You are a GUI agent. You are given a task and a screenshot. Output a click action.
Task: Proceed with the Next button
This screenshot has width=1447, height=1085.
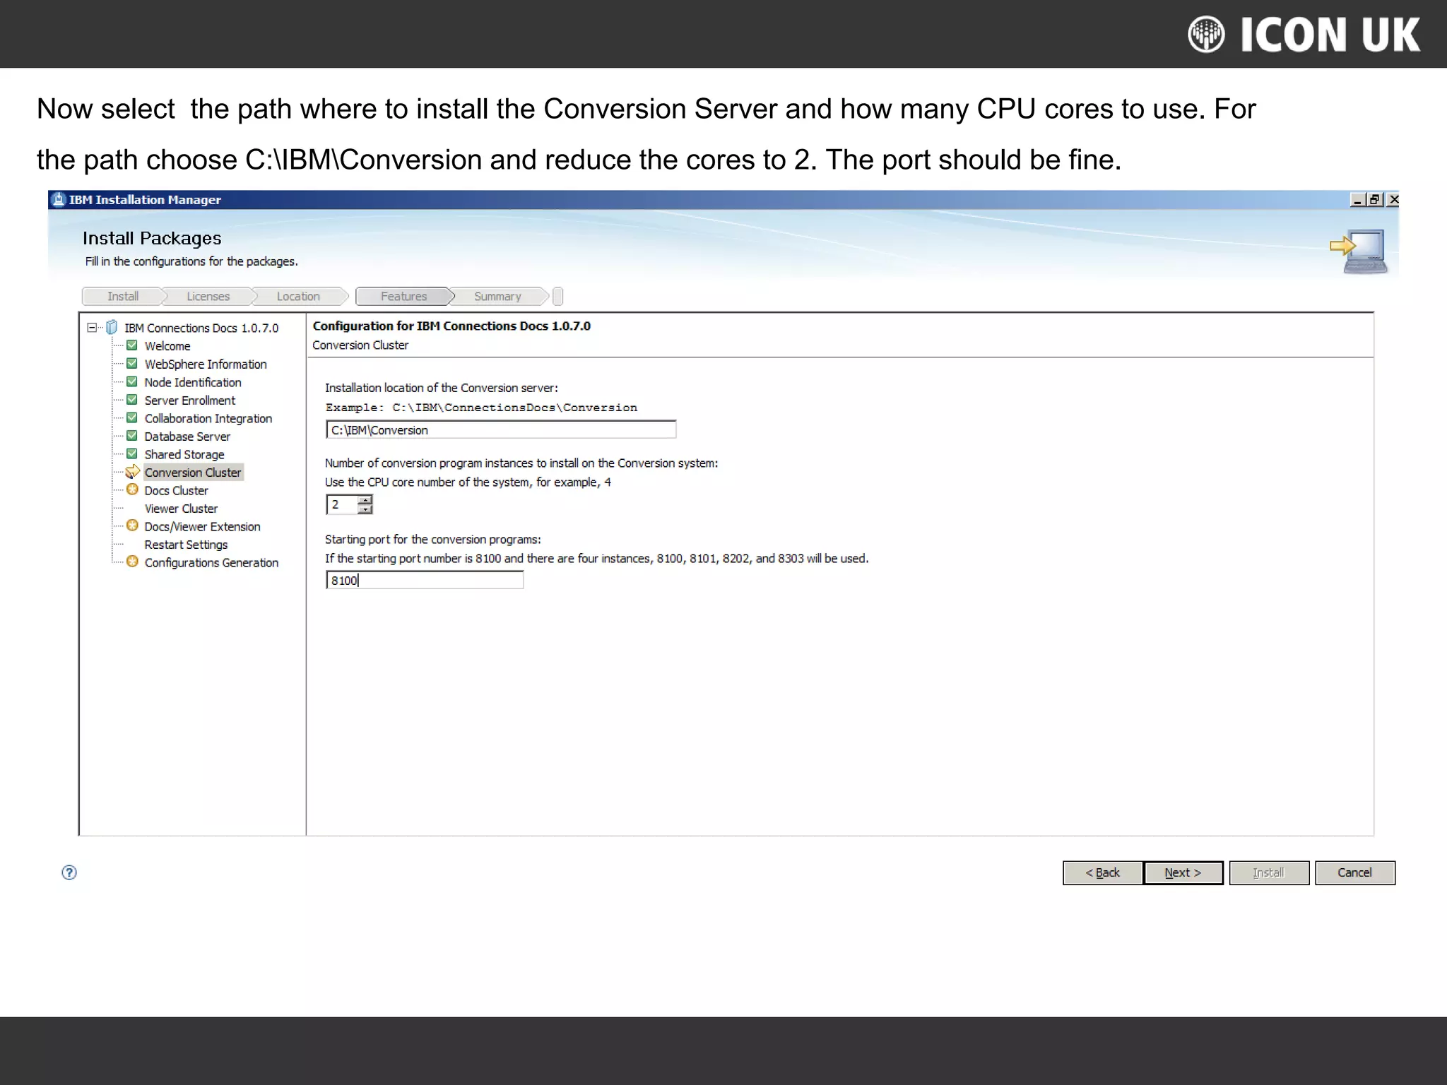1183,873
